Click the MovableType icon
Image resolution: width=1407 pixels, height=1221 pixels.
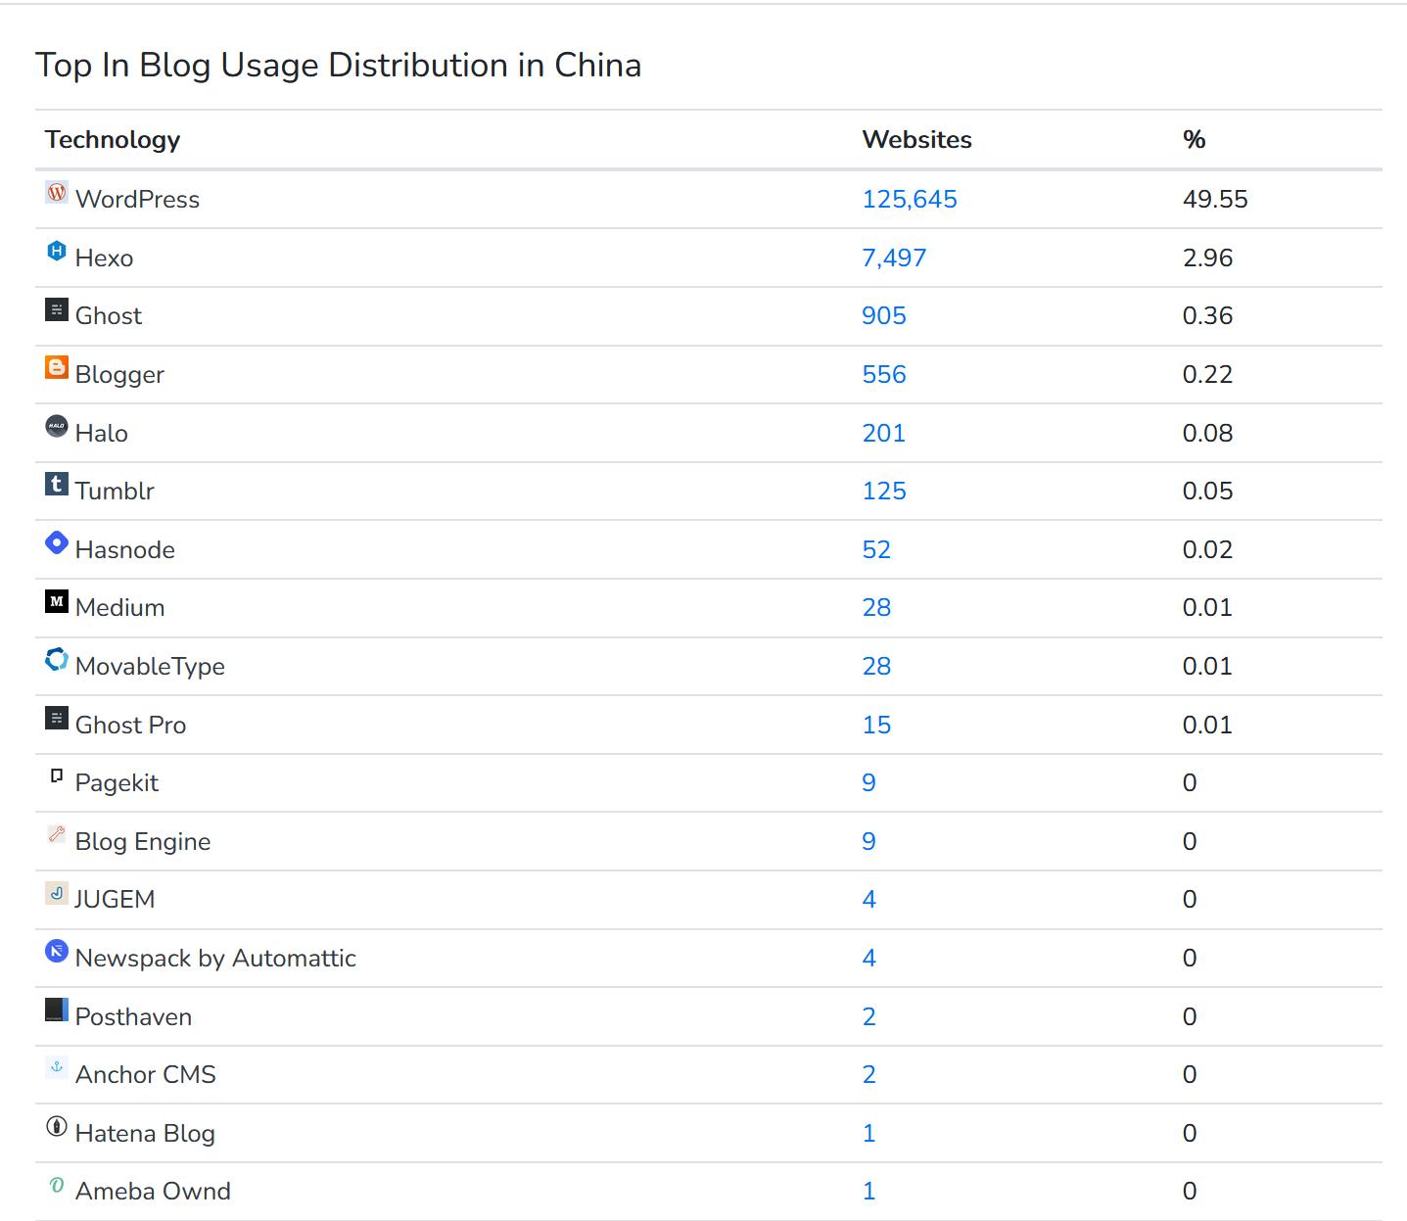pyautogui.click(x=57, y=659)
